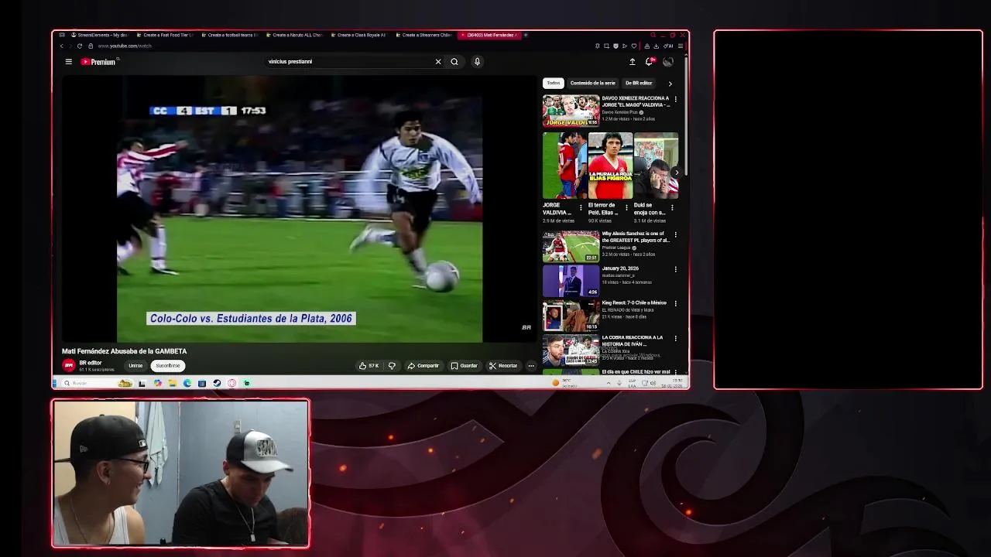
Task: Click the El día en que CHILE video title
Action: point(636,372)
